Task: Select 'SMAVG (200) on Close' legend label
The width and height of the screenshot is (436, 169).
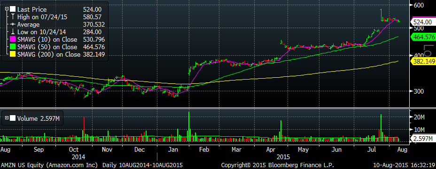Action: (49, 54)
